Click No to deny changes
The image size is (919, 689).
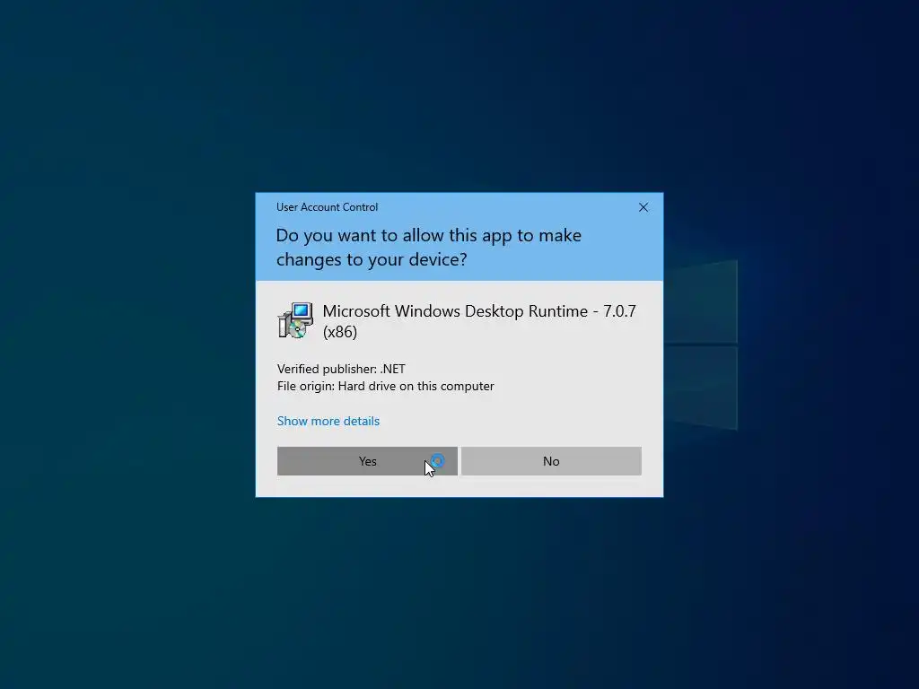[x=551, y=461]
